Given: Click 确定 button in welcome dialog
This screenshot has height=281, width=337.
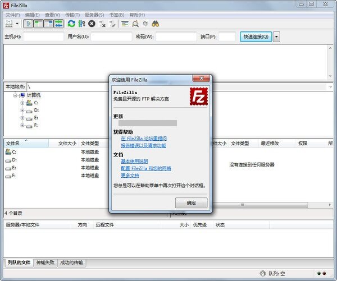Looking at the screenshot, I should tap(192, 202).
